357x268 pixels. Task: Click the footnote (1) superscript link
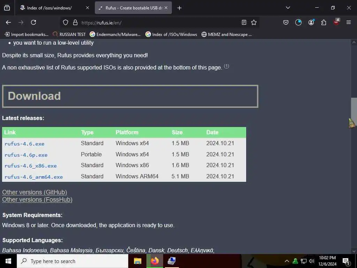click(x=226, y=66)
